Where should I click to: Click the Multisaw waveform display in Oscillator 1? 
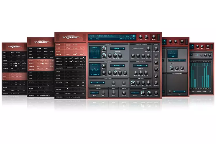coord(95,52)
